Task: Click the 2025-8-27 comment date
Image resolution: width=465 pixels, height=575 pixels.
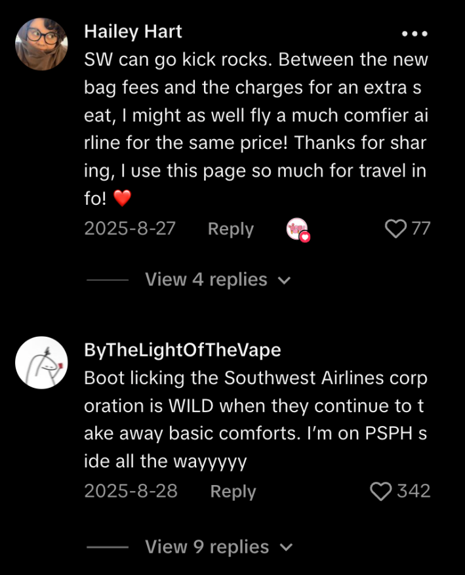Action: point(130,229)
